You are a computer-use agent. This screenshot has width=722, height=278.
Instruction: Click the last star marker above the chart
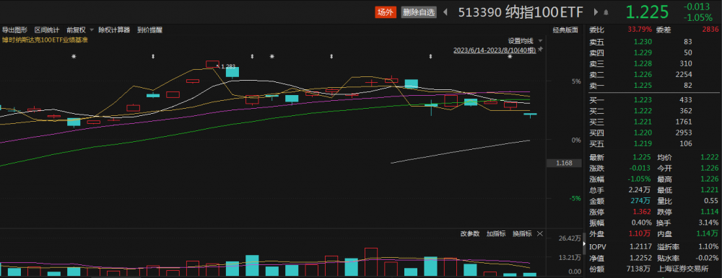[x=510, y=56]
